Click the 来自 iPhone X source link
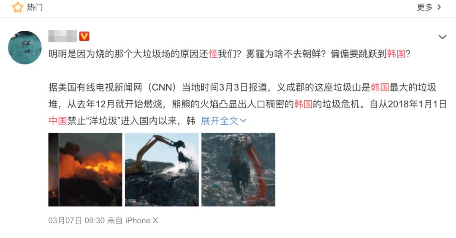 pyautogui.click(x=133, y=221)
